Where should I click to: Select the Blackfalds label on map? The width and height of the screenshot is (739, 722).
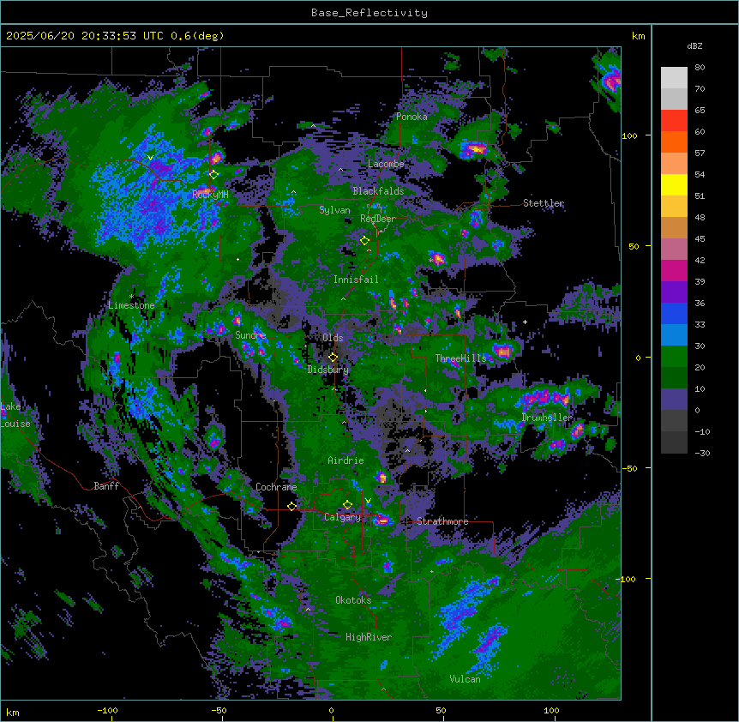click(x=378, y=191)
